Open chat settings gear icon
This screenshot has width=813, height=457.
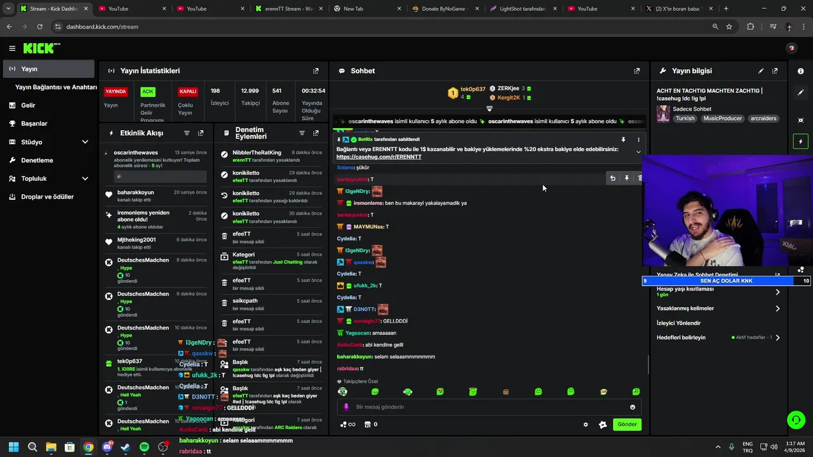point(586,425)
